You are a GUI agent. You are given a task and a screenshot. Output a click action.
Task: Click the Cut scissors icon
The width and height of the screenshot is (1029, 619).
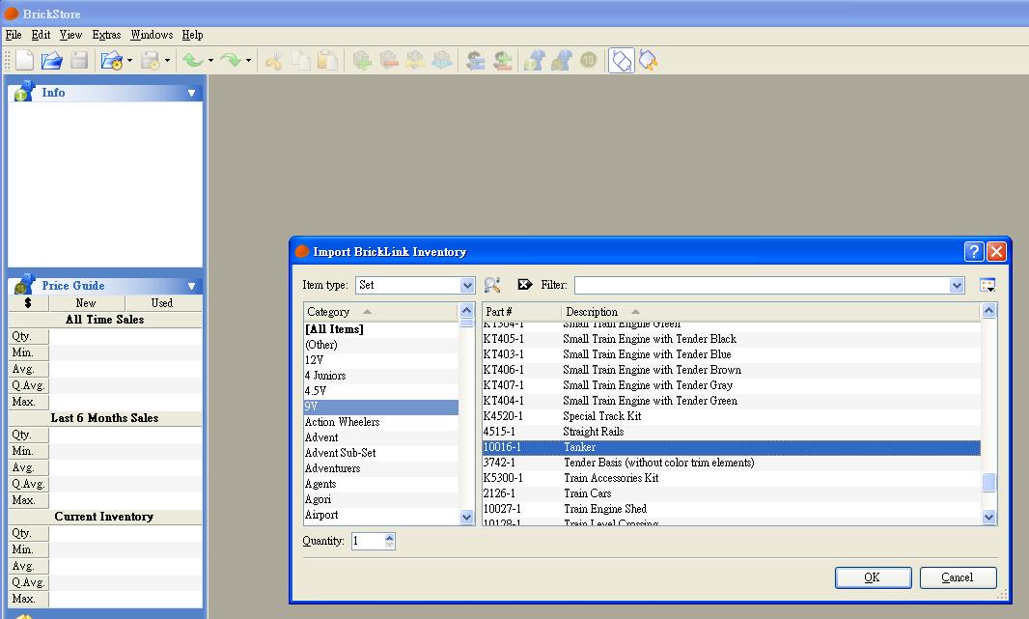(273, 61)
